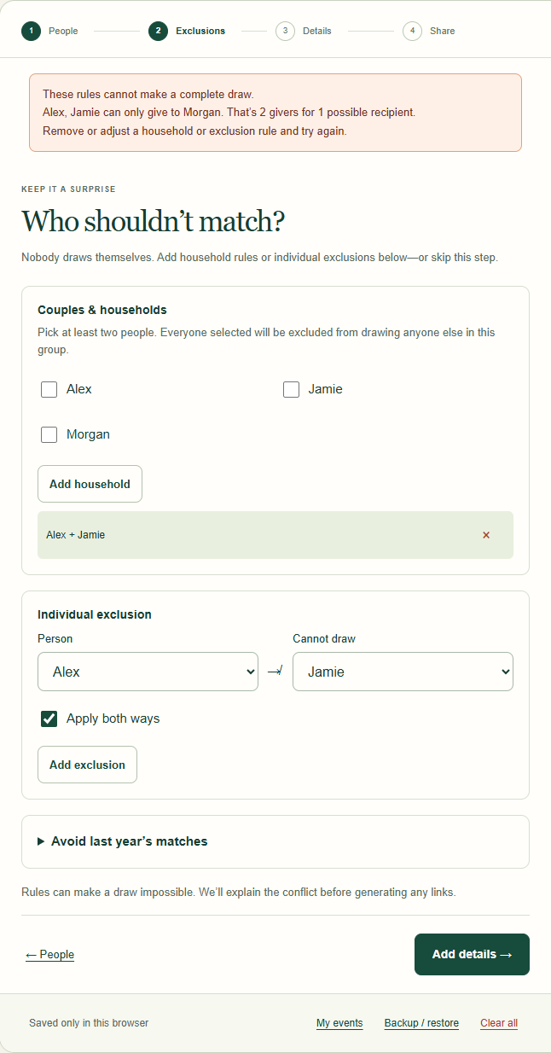Viewport: 551px width, 1053px height.
Task: Open the Cannot draw dropdown showing Jamie
Action: 403,672
